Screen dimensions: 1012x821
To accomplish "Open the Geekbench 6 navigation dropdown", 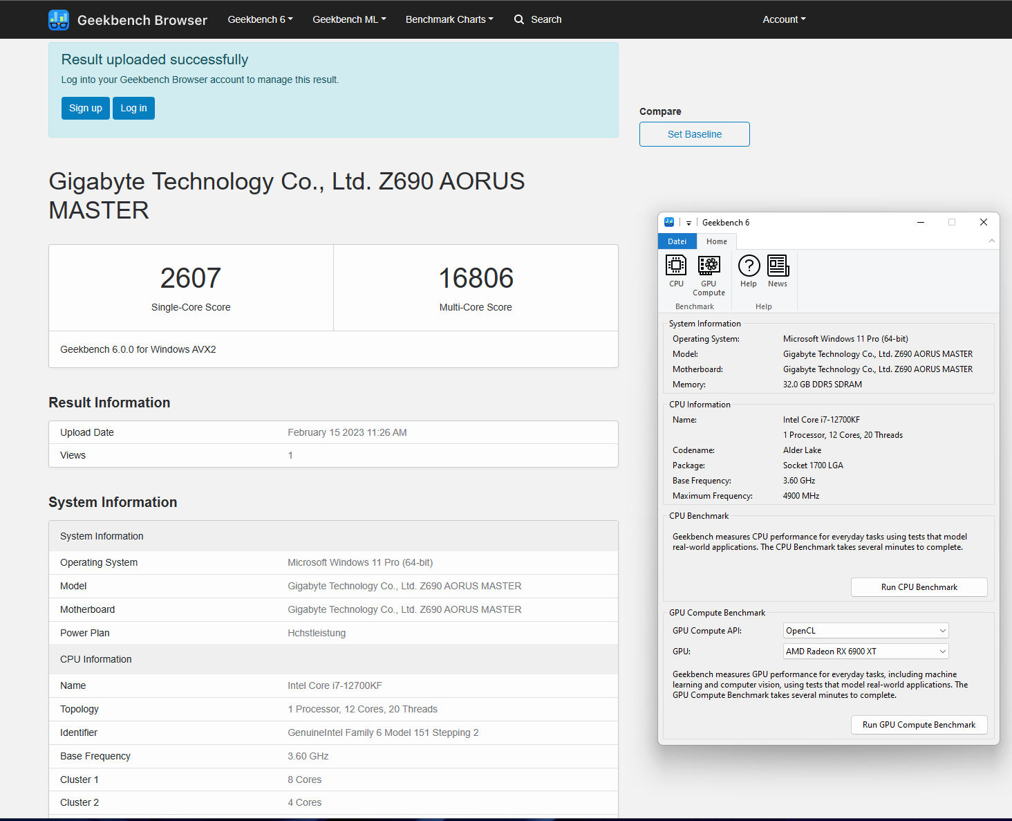I will click(x=261, y=19).
